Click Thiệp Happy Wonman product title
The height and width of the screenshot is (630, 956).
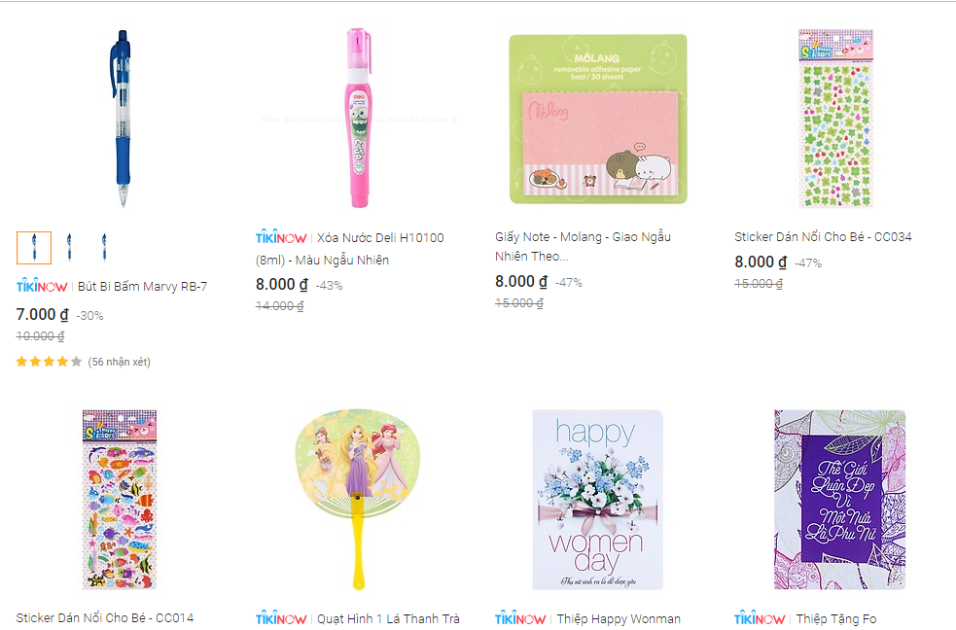619,618
